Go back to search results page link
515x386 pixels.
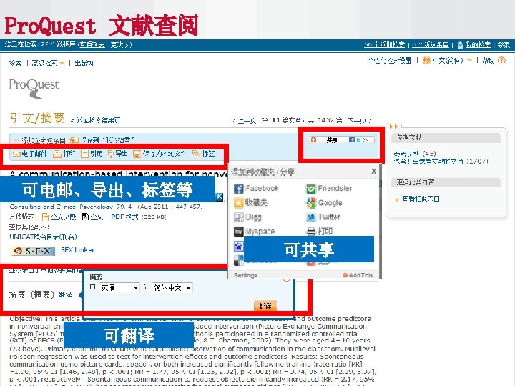click(95, 121)
